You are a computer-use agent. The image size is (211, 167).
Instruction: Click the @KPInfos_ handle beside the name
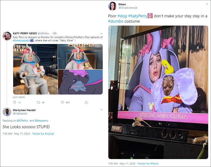44,33
